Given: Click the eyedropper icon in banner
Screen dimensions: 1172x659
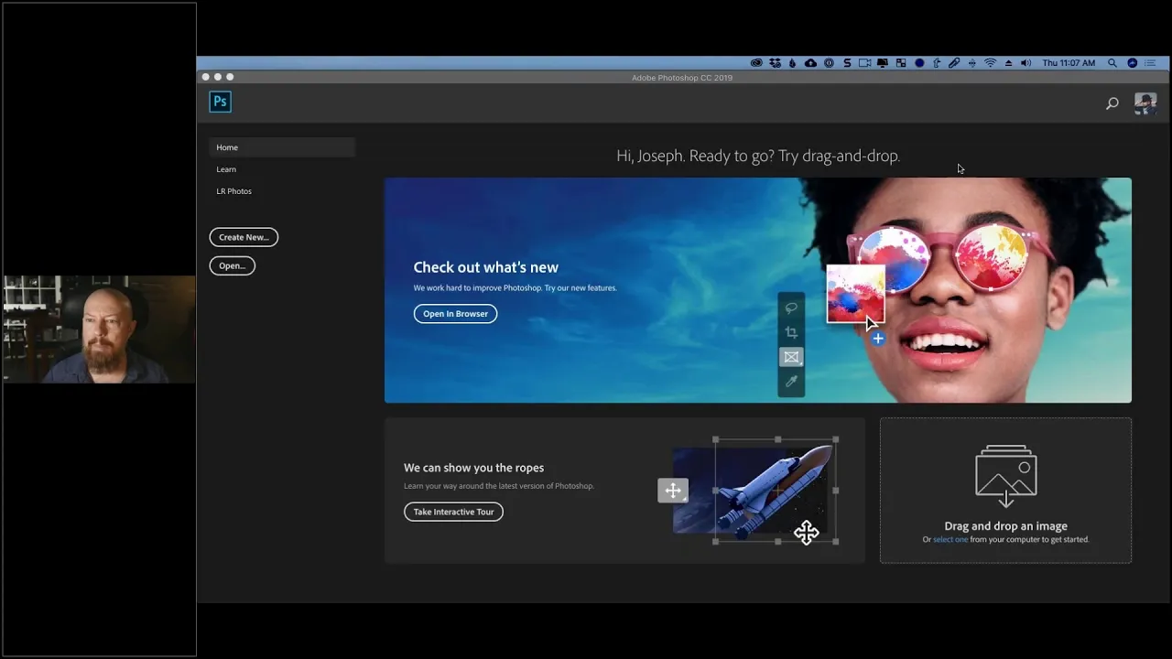Looking at the screenshot, I should (x=791, y=381).
